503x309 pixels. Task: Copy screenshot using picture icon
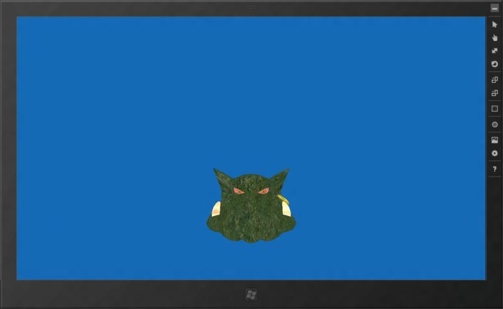[495, 140]
